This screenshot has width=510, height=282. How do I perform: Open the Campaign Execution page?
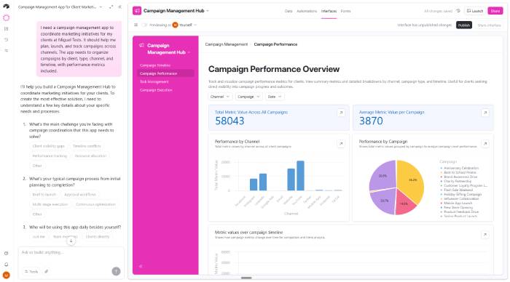point(165,90)
